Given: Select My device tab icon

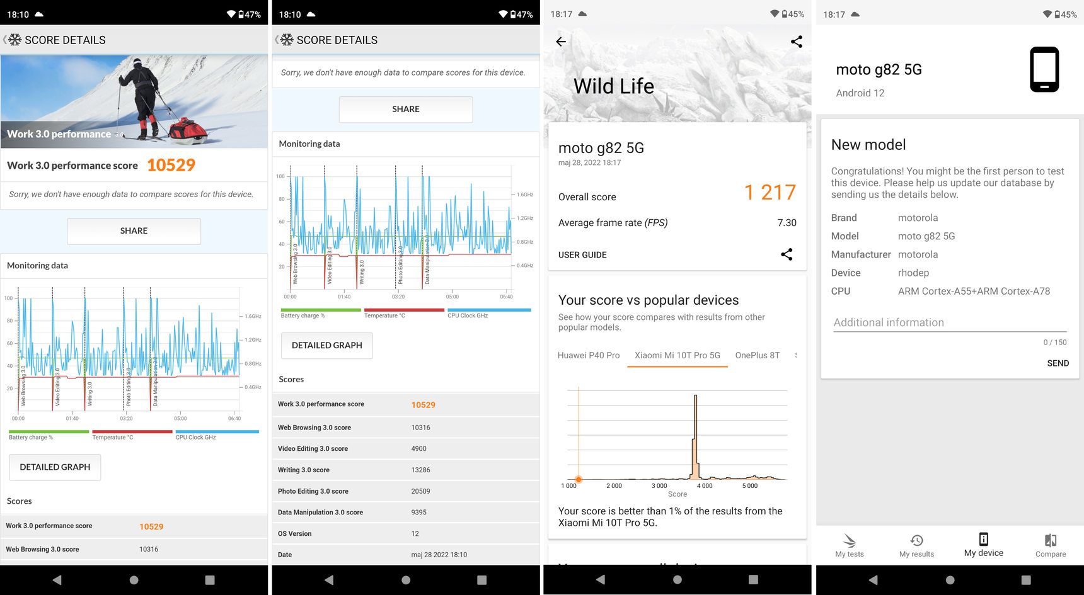Looking at the screenshot, I should tap(984, 539).
